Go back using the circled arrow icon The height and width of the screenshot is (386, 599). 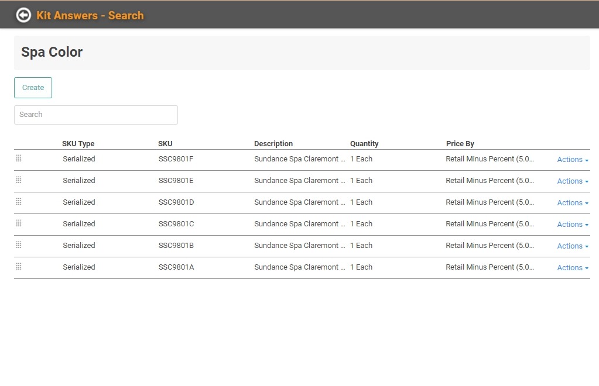pos(23,15)
